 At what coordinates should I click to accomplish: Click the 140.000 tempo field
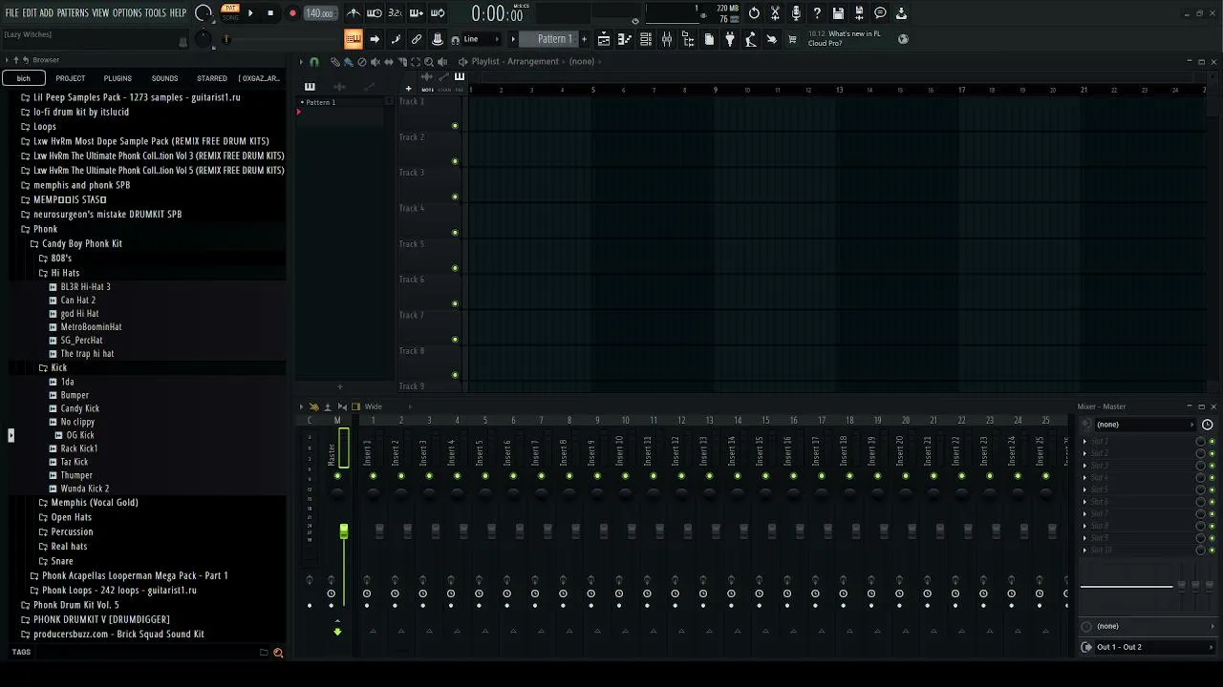pos(320,13)
